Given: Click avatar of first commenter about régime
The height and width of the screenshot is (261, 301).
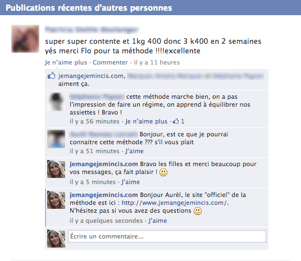Looking at the screenshot, I should point(56,102).
